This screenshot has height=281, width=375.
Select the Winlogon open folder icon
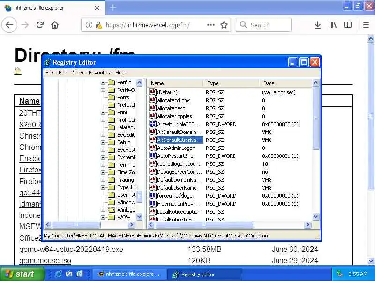click(112, 210)
